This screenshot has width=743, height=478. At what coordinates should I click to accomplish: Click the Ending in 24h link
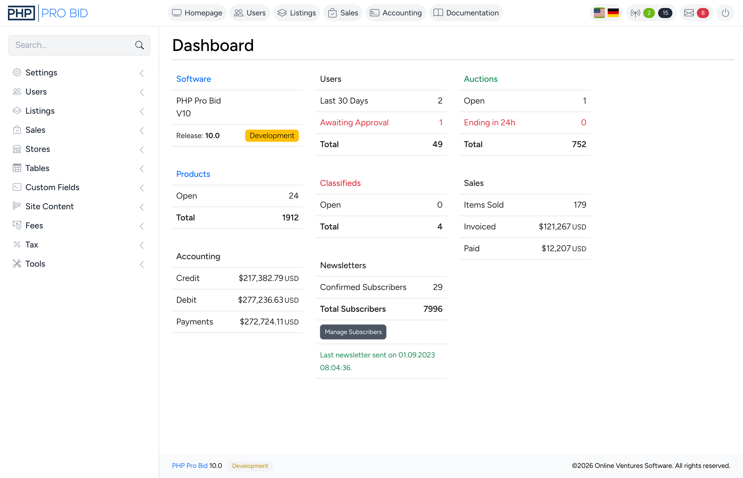[x=489, y=122]
